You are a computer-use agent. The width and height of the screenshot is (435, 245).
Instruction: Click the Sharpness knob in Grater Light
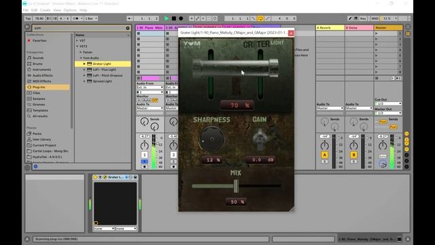pos(211,139)
